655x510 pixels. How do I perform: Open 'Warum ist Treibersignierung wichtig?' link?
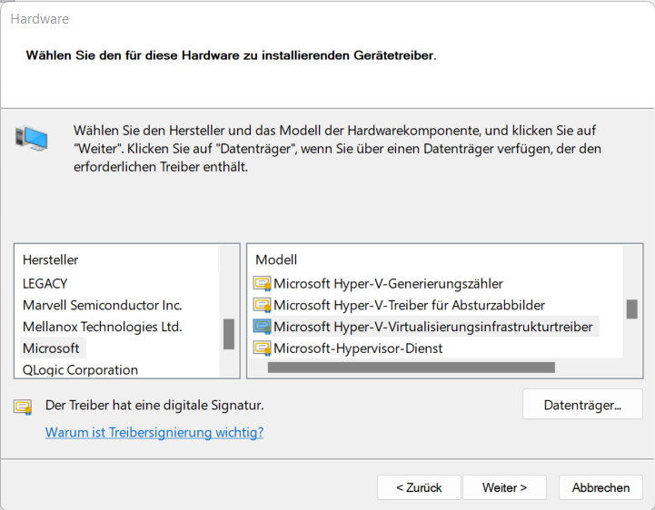tap(154, 432)
